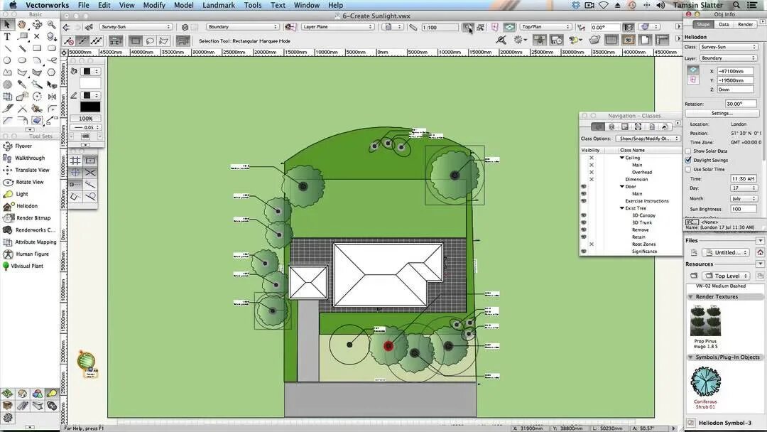
Task: Open the Top Level resources dropdown
Action: coord(727,276)
